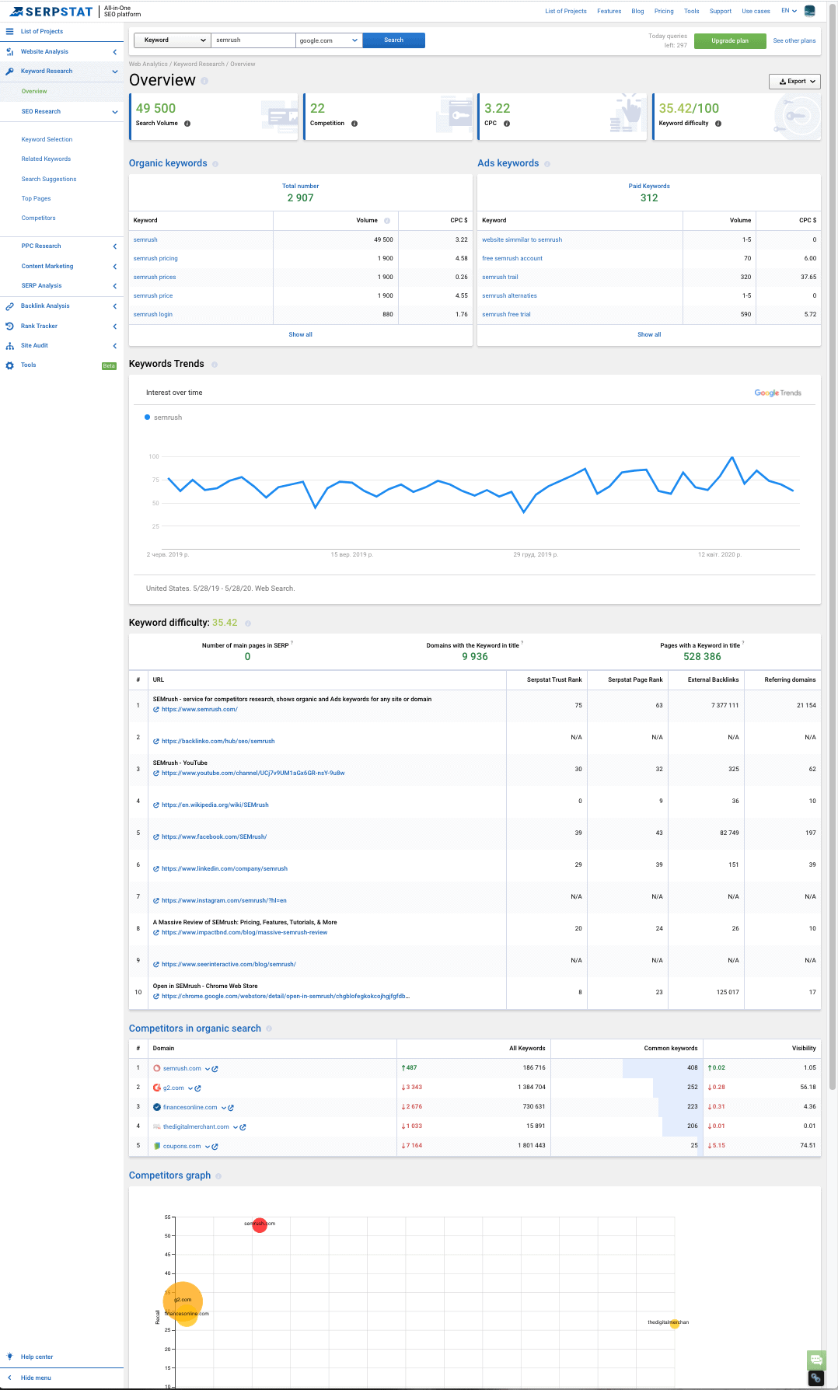Click the orange g2.com bubble in graph

[x=183, y=1301]
